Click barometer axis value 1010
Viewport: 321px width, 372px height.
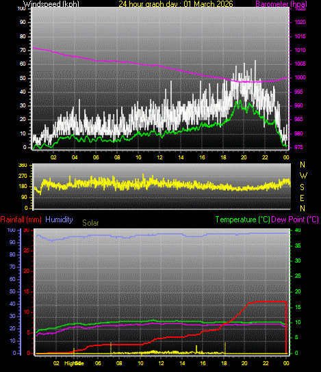point(300,50)
